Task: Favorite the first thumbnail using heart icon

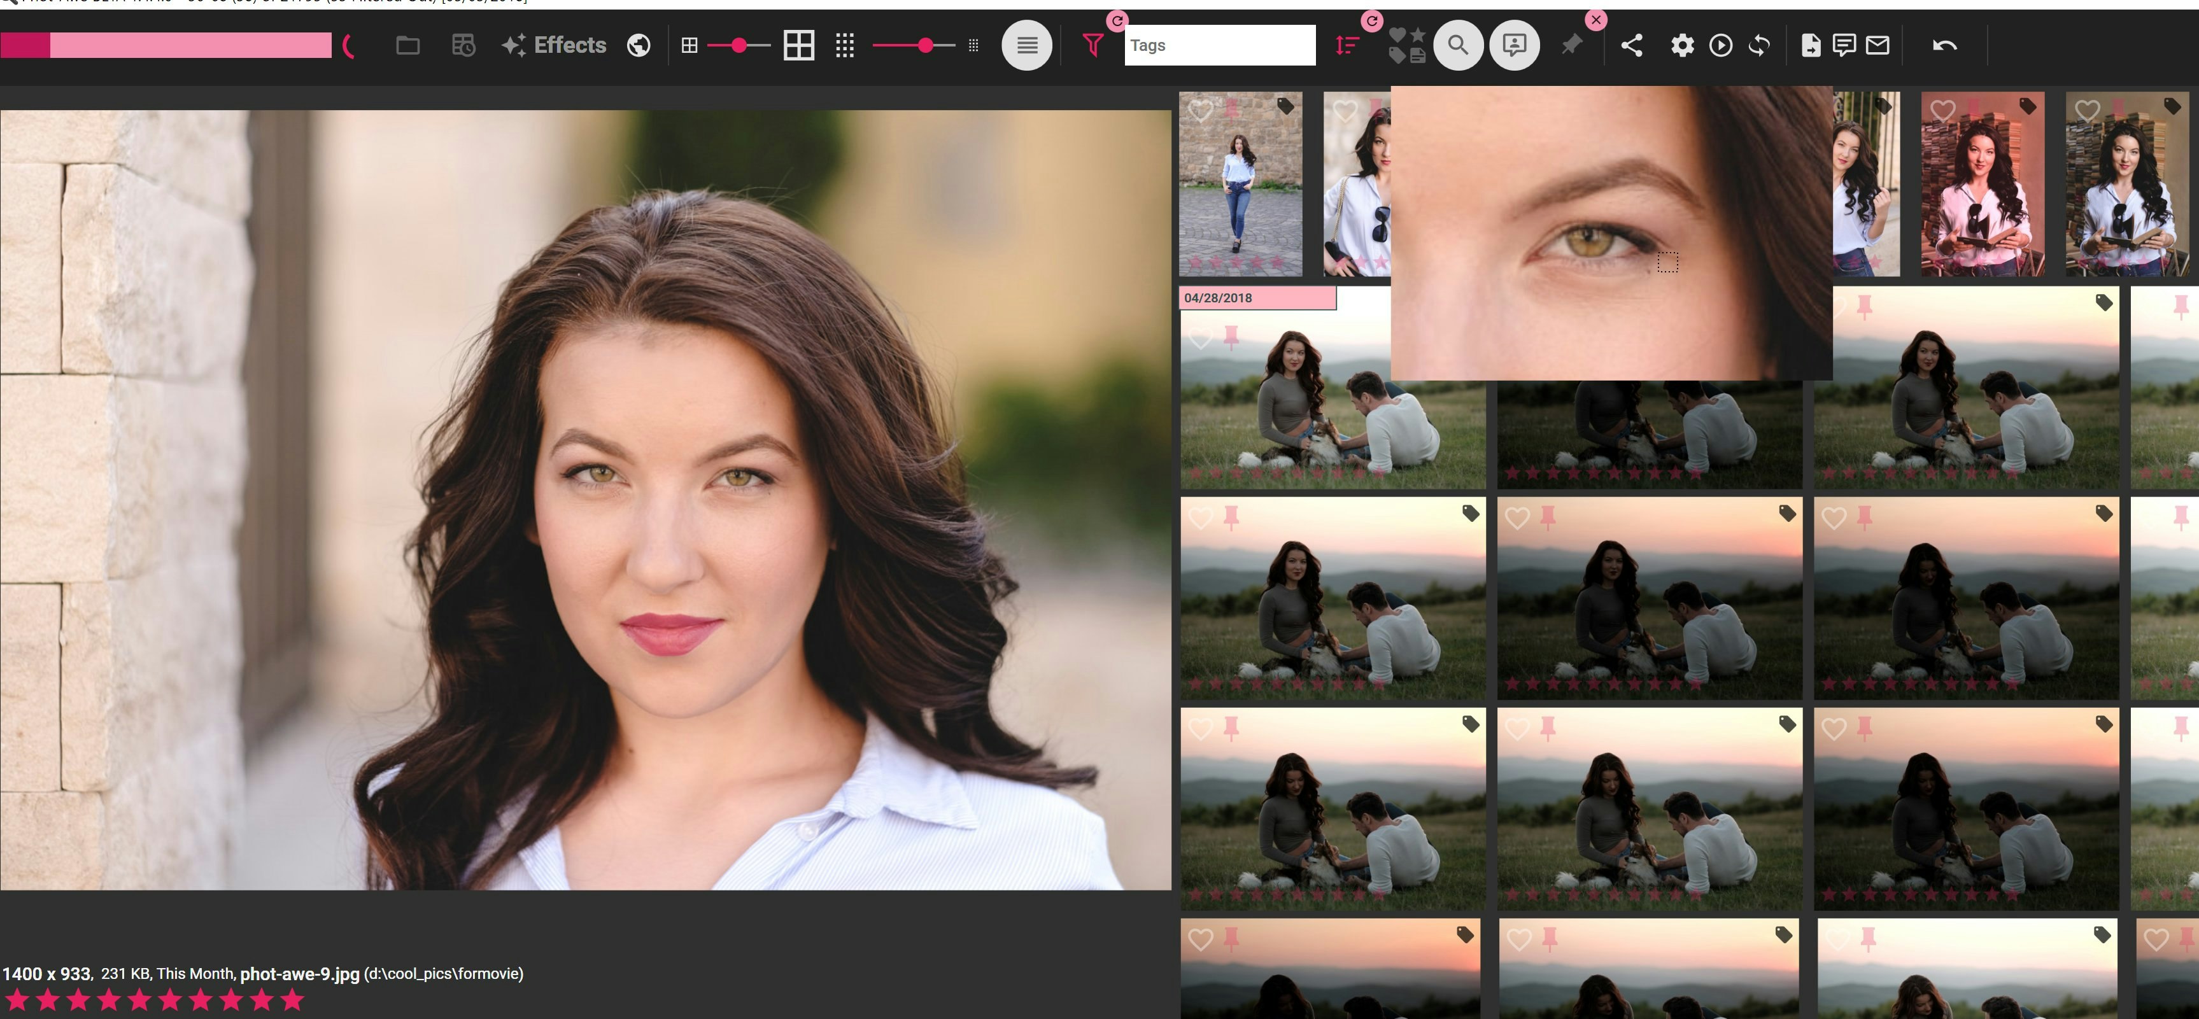Action: coord(1200,111)
